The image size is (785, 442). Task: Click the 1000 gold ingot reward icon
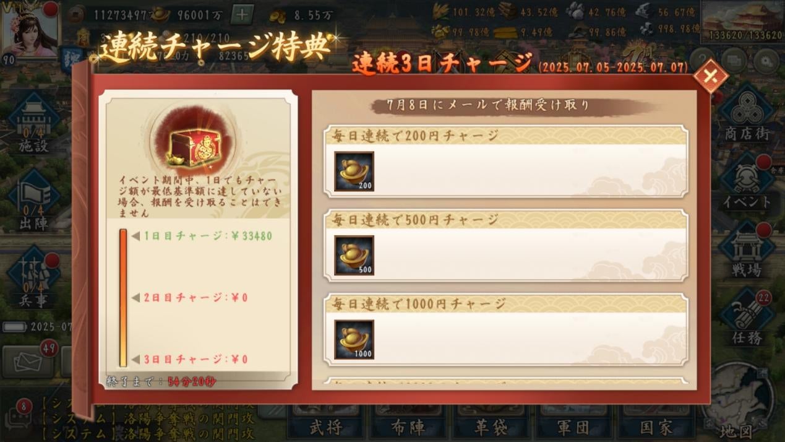[x=354, y=340]
